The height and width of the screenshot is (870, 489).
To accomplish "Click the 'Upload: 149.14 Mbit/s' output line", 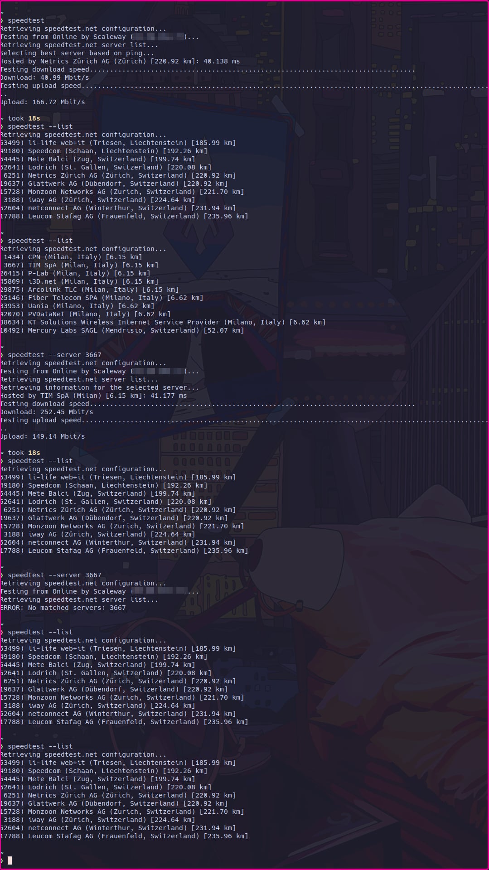I will coord(43,436).
